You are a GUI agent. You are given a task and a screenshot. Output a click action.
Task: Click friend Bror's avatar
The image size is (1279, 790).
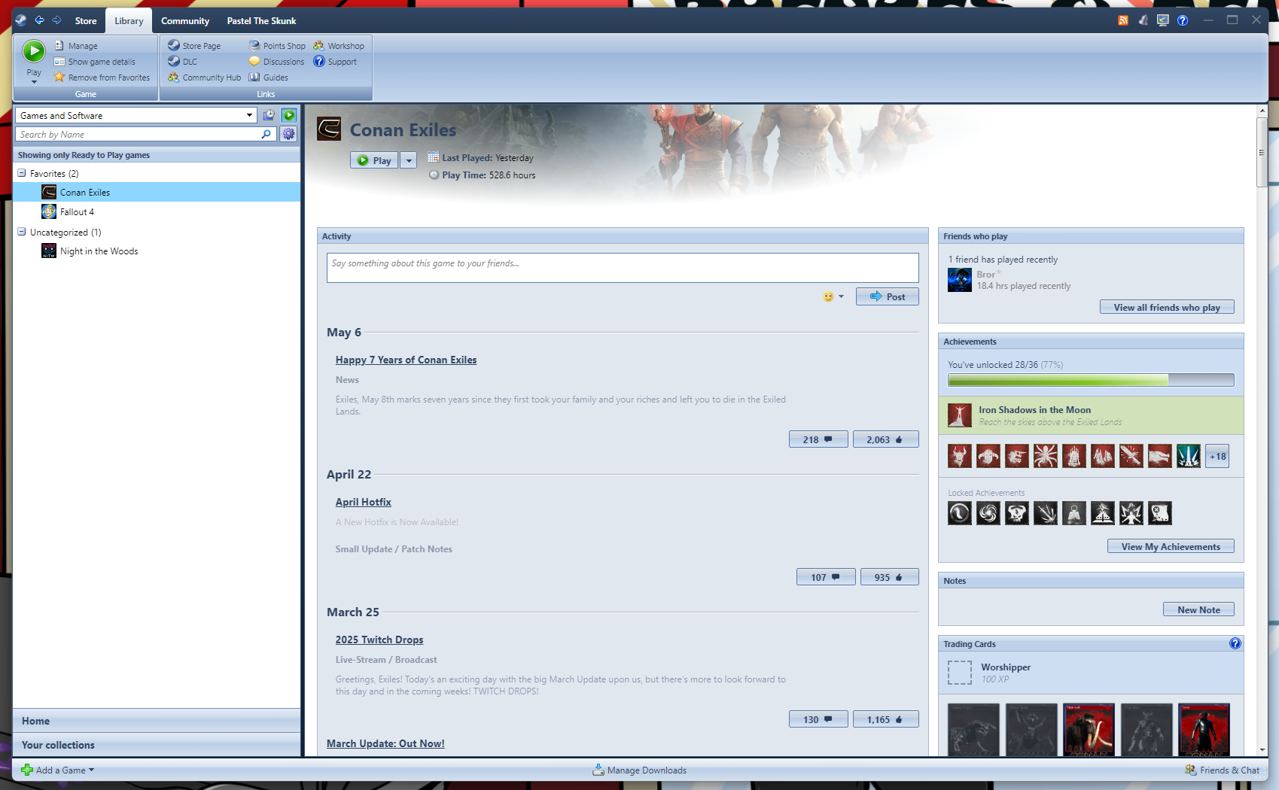(960, 279)
